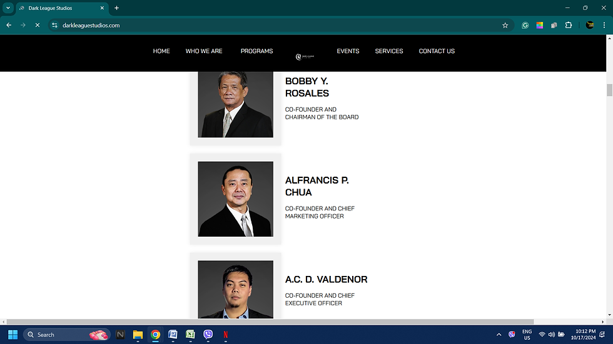
Task: Open a new browser tab
Action: pos(116,7)
